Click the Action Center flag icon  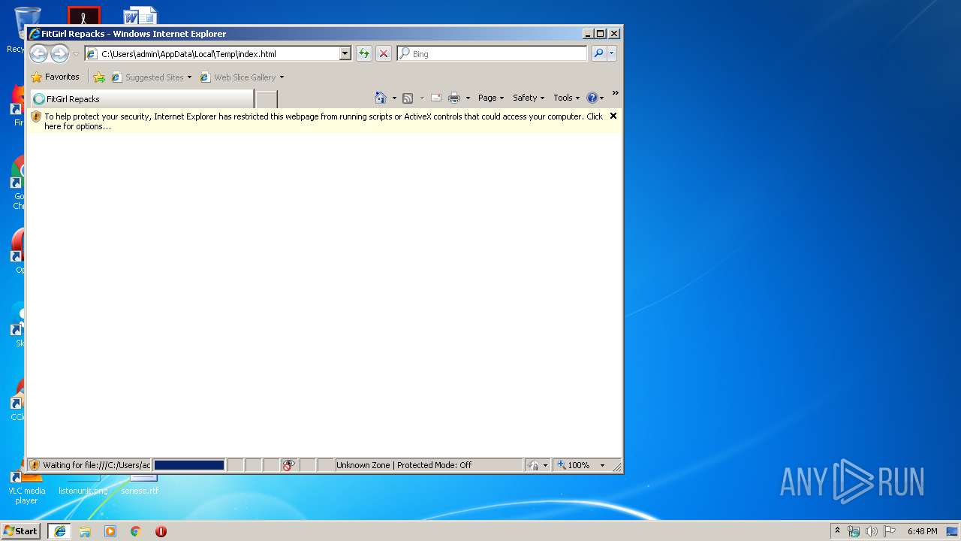point(889,531)
